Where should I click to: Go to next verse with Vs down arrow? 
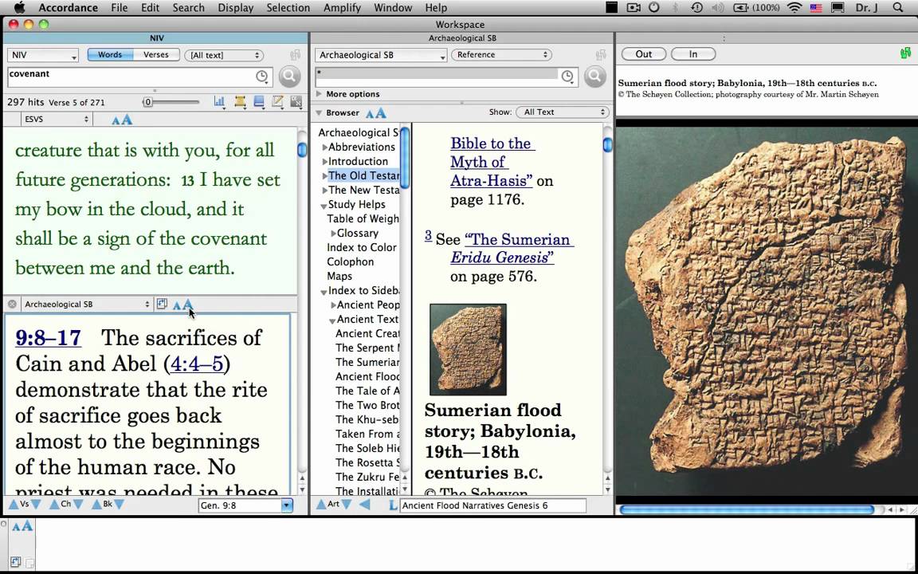36,505
